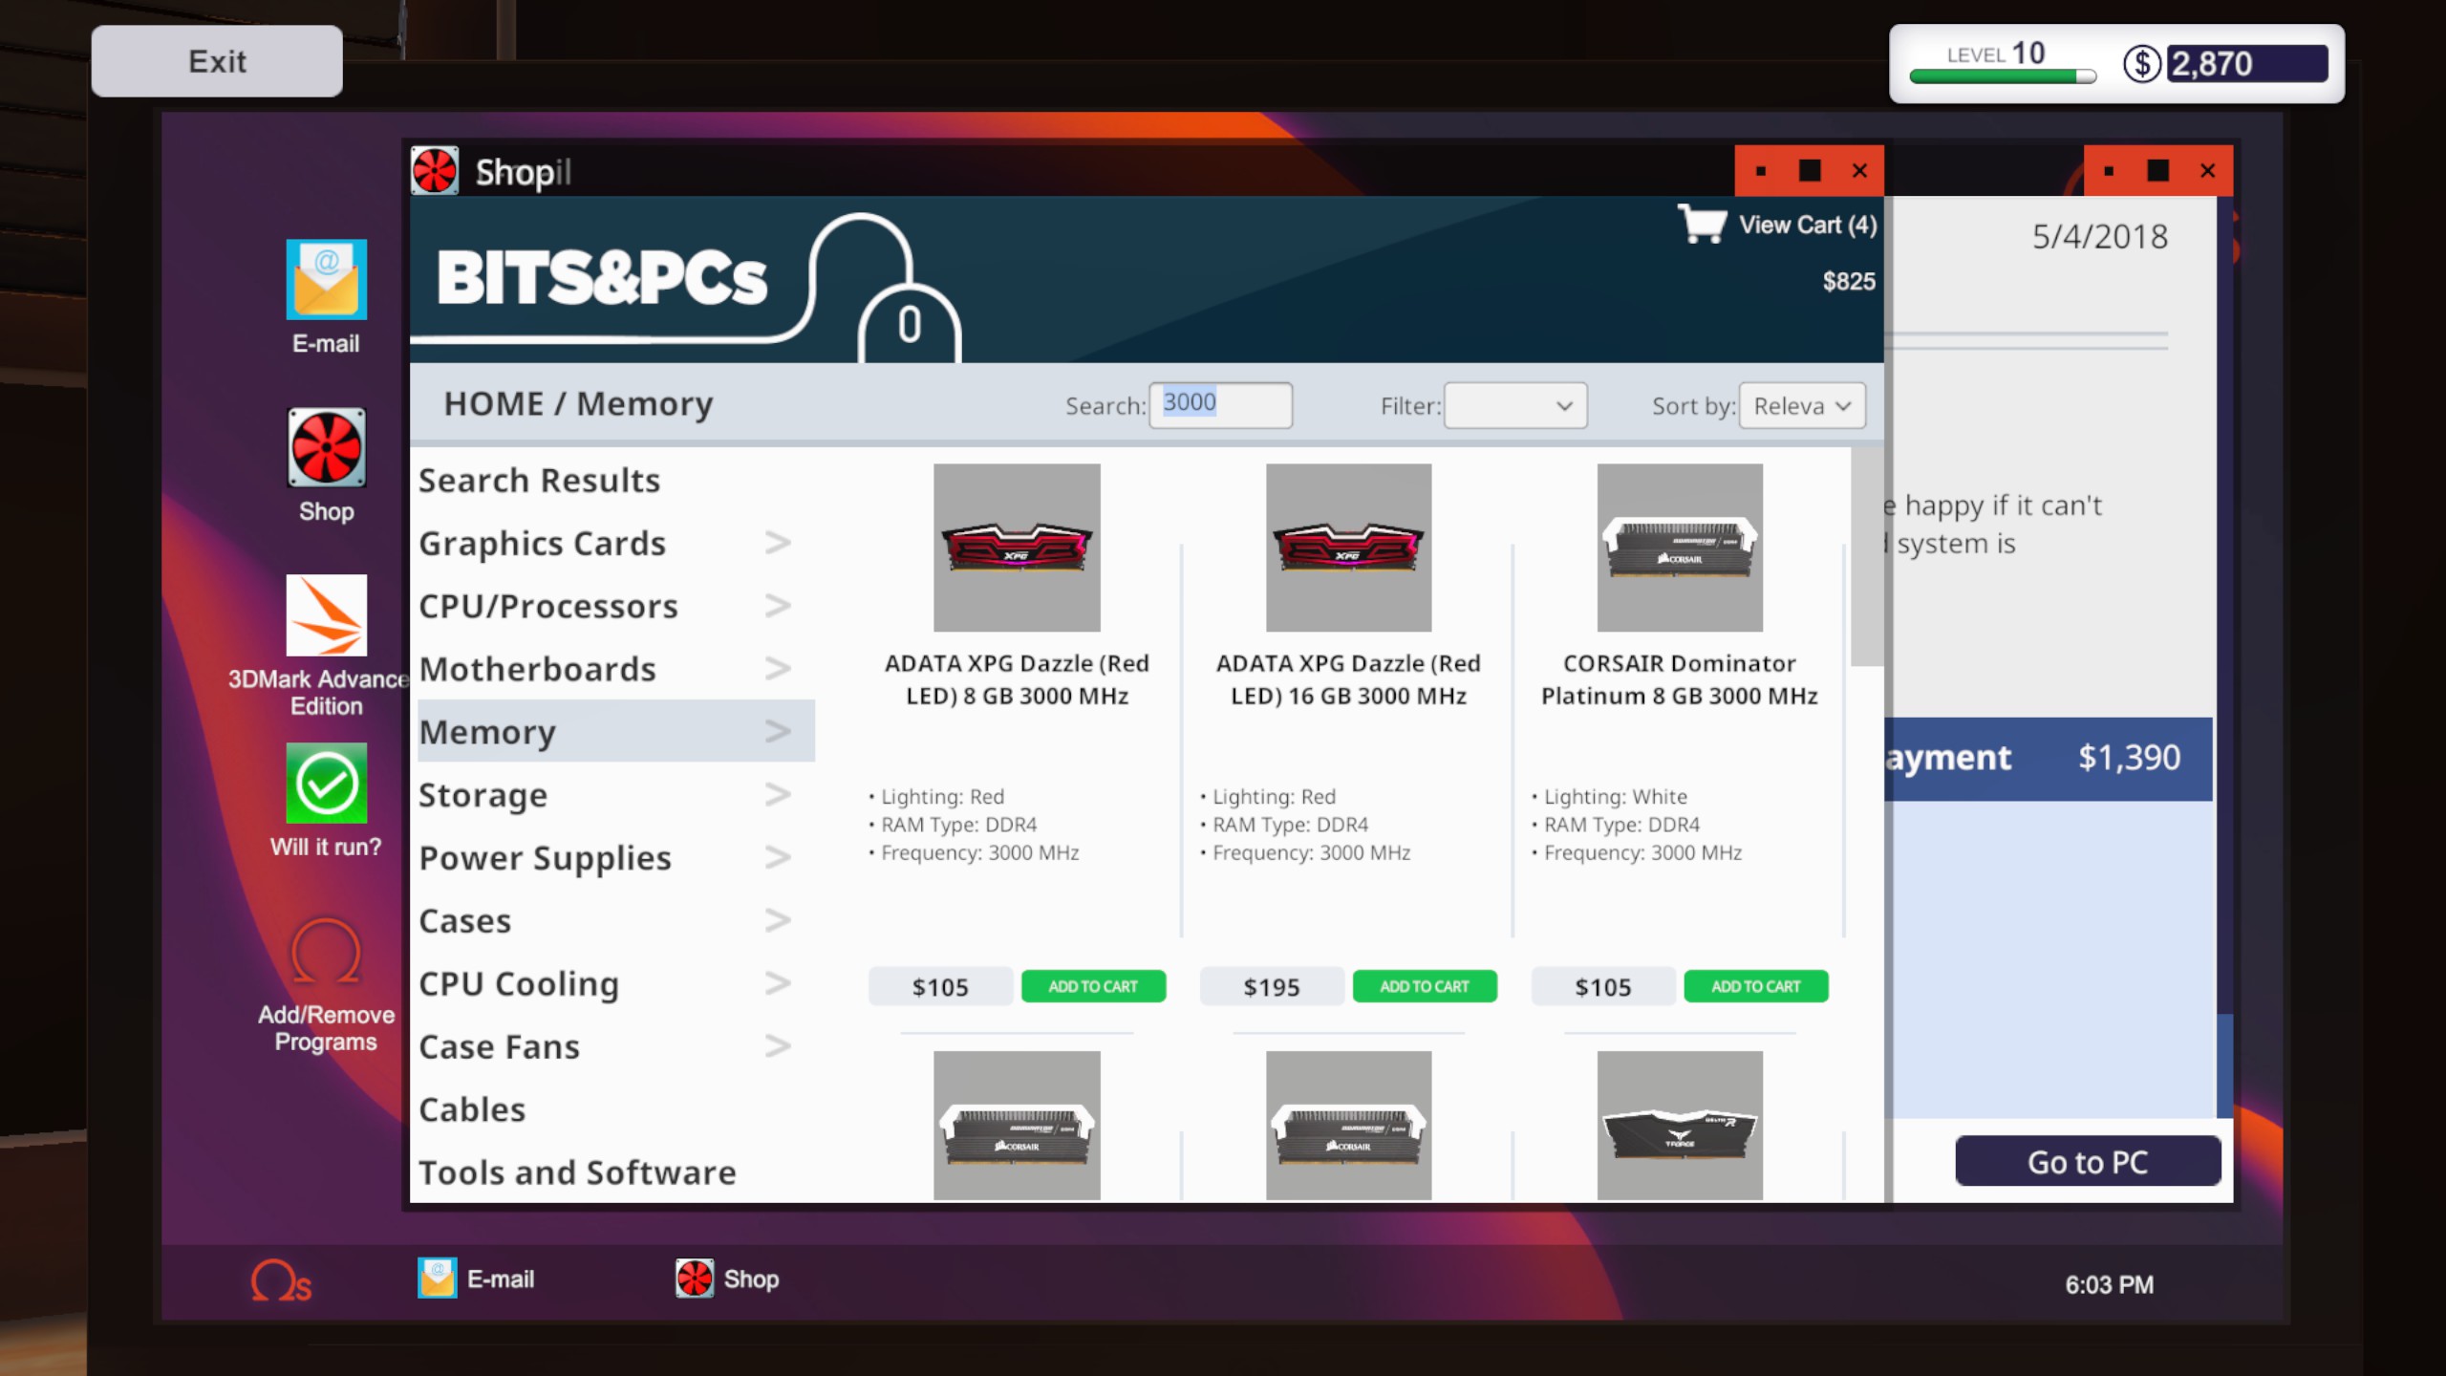Open the Will it run? app
Image resolution: width=2446 pixels, height=1376 pixels.
[x=326, y=783]
